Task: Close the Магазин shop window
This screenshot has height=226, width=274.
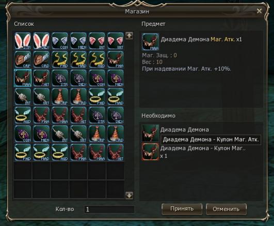Action: point(260,11)
